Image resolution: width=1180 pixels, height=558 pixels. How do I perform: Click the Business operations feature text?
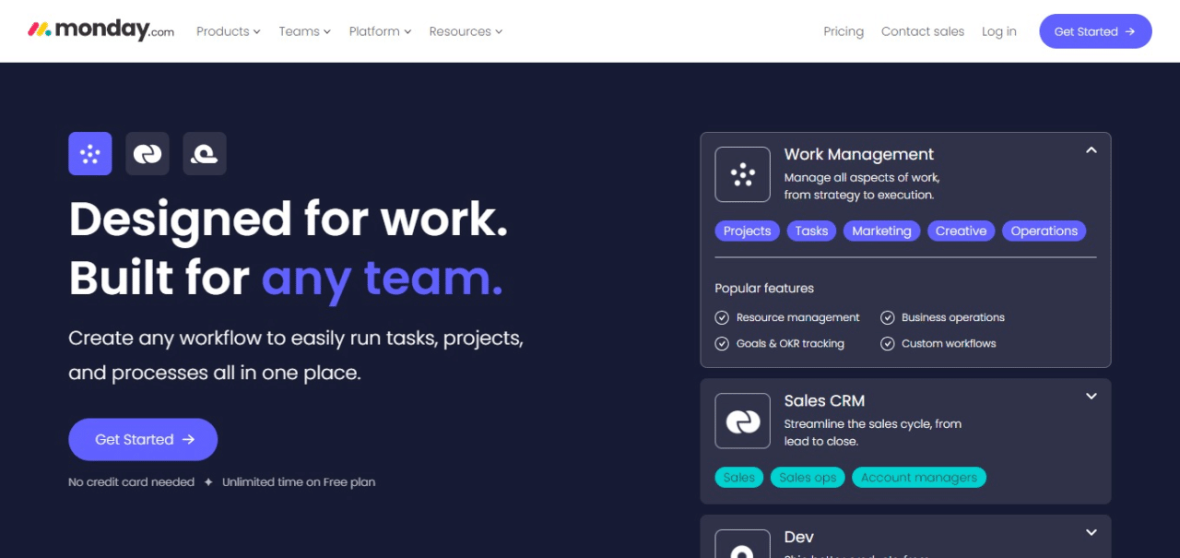coord(953,317)
